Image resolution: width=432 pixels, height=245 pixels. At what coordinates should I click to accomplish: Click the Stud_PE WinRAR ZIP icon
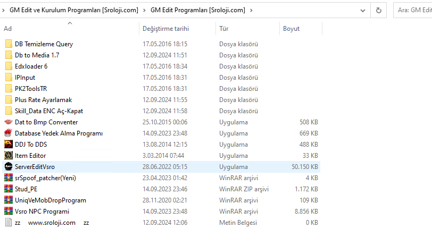tap(9, 189)
